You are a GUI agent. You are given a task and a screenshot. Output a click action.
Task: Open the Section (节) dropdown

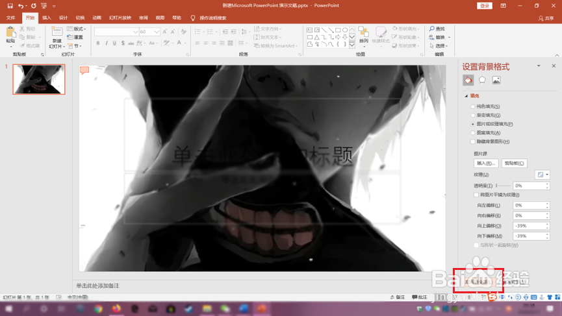pos(75,46)
